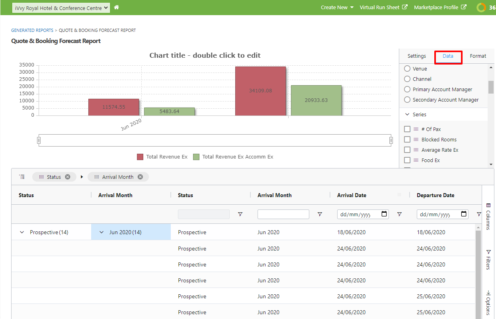Click the 11574.55 red chart bar
Image resolution: width=496 pixels, height=319 pixels.
[113, 107]
